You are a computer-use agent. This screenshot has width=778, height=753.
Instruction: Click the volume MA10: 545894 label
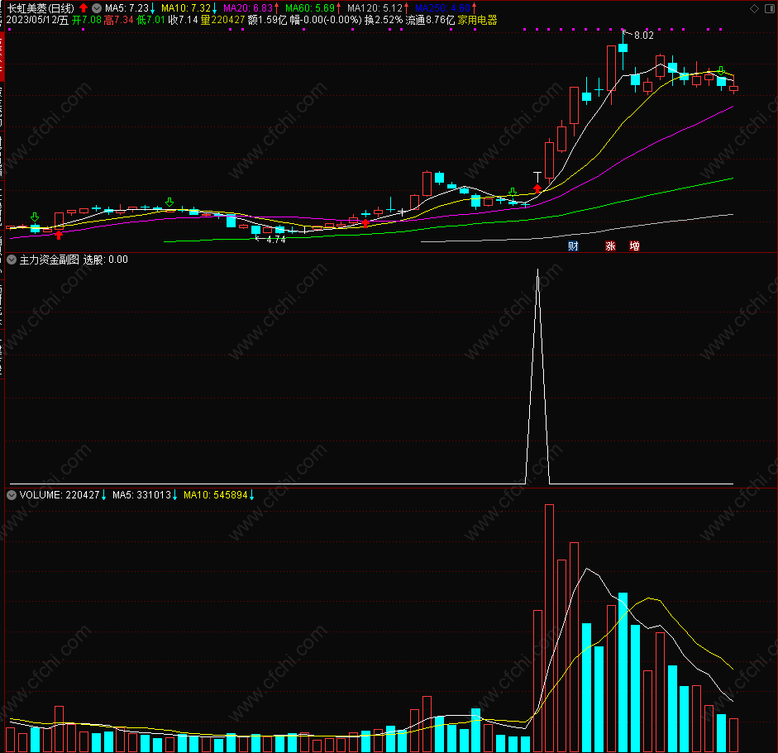click(215, 494)
